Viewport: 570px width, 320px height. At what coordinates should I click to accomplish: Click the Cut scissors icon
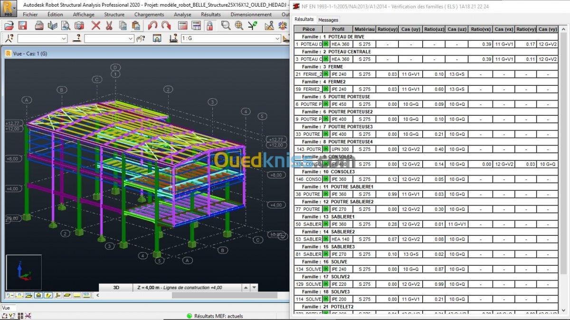(x=109, y=25)
